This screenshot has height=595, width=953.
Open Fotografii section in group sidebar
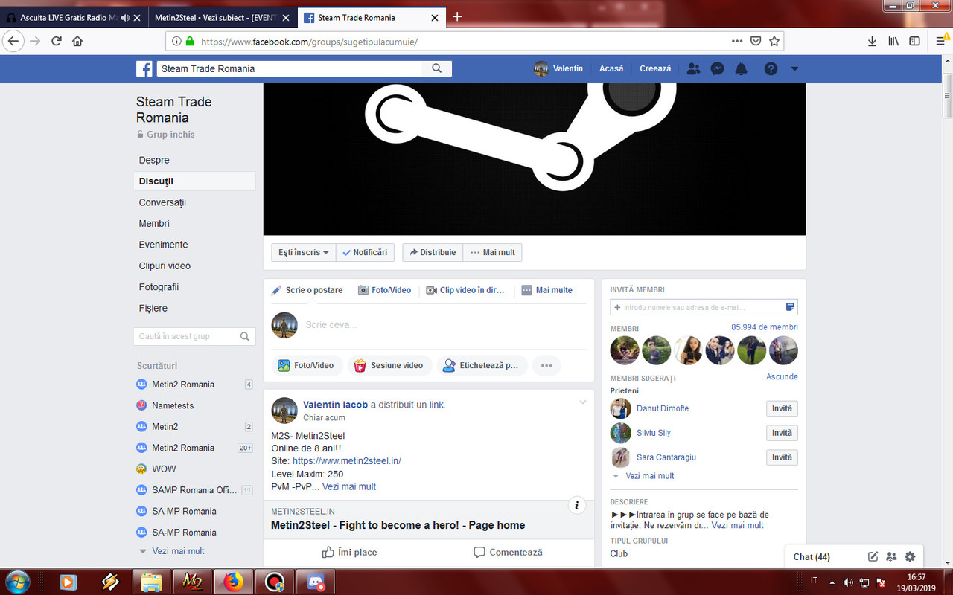click(x=159, y=287)
